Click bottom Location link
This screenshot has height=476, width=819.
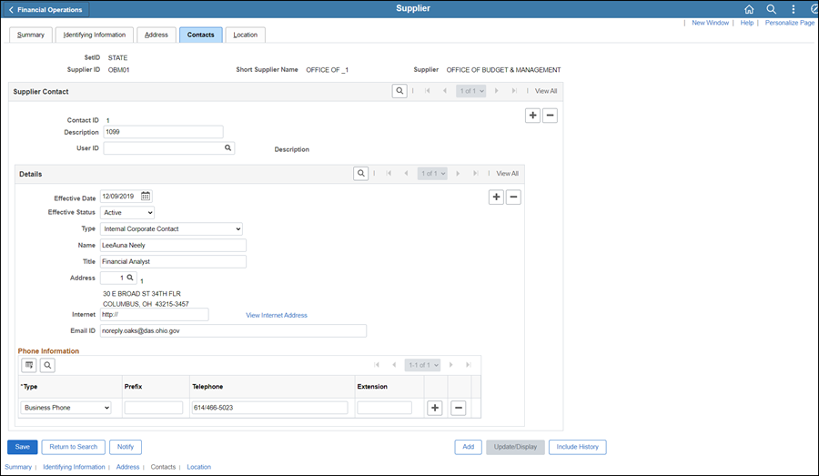(x=199, y=467)
